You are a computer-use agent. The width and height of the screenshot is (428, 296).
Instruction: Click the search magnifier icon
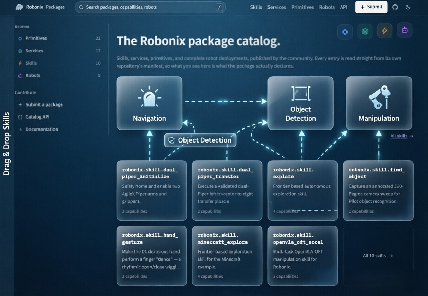pos(81,7)
